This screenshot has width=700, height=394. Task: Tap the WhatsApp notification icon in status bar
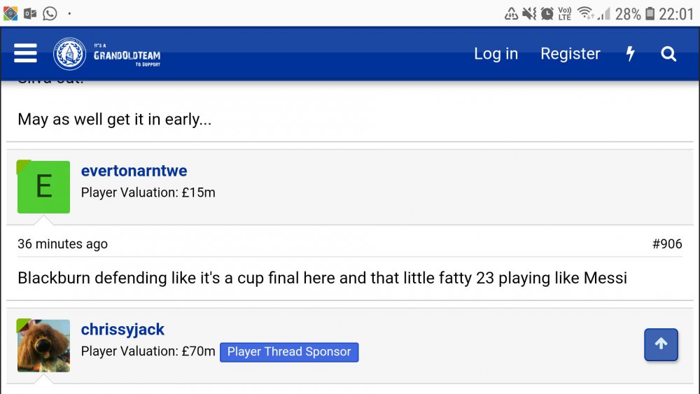(50, 13)
